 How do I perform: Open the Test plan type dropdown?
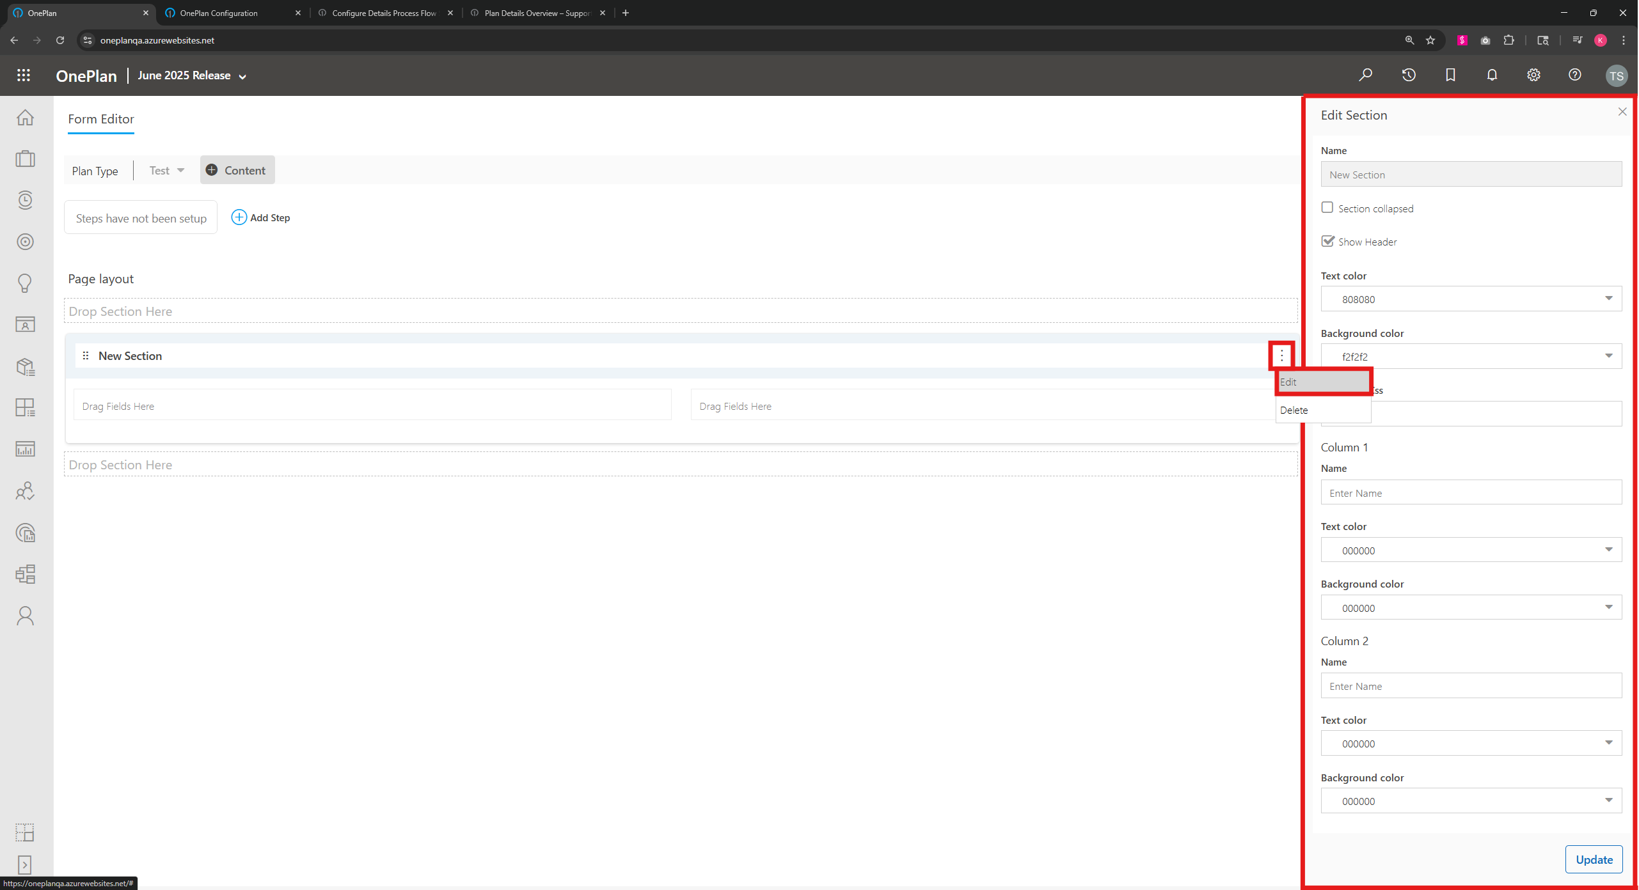point(166,171)
